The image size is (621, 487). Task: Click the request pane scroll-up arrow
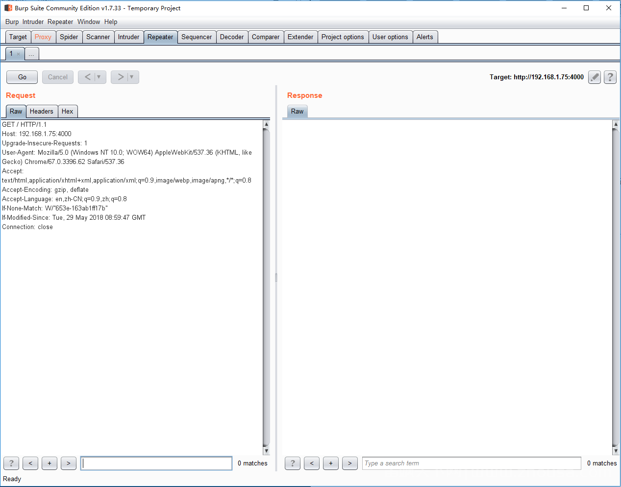[266, 124]
